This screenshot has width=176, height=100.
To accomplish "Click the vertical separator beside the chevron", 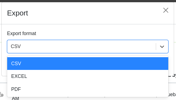I will [156, 46].
